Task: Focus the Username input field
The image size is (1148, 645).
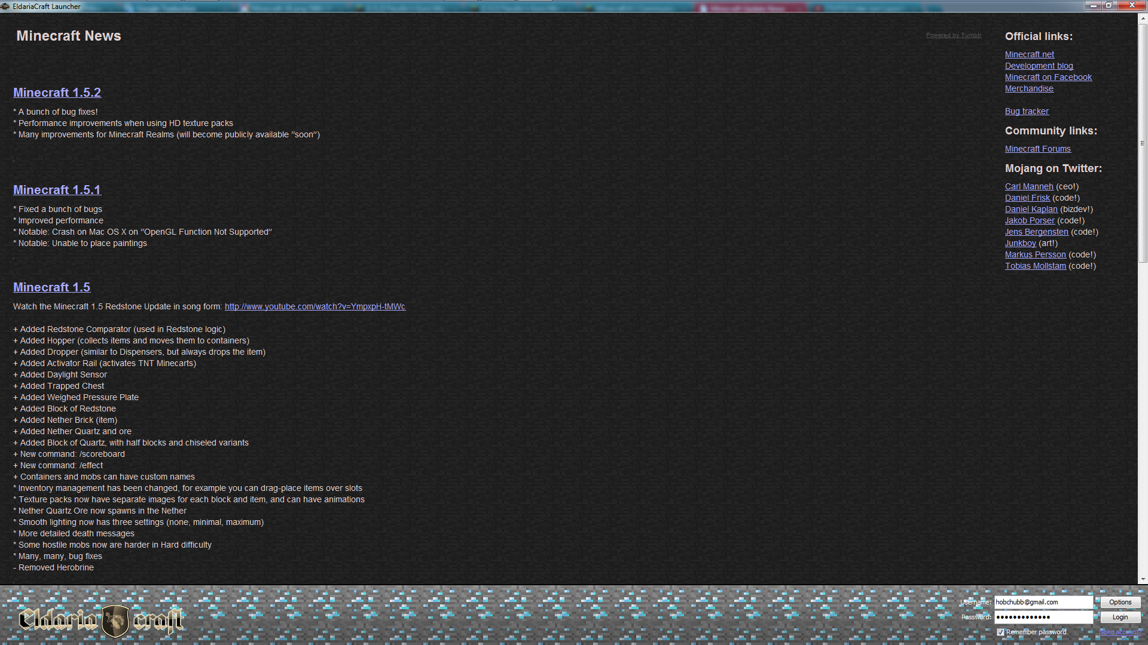Action: click(1043, 602)
